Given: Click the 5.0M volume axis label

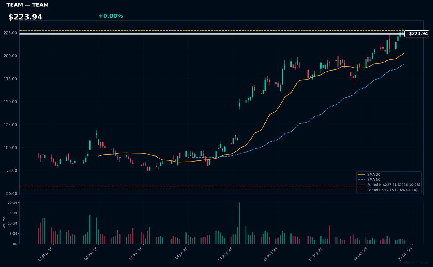Looking at the screenshot, I should tap(13, 234).
